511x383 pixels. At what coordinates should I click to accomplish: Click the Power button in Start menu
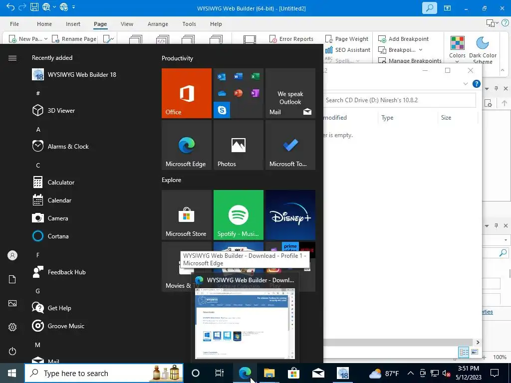[x=12, y=351]
